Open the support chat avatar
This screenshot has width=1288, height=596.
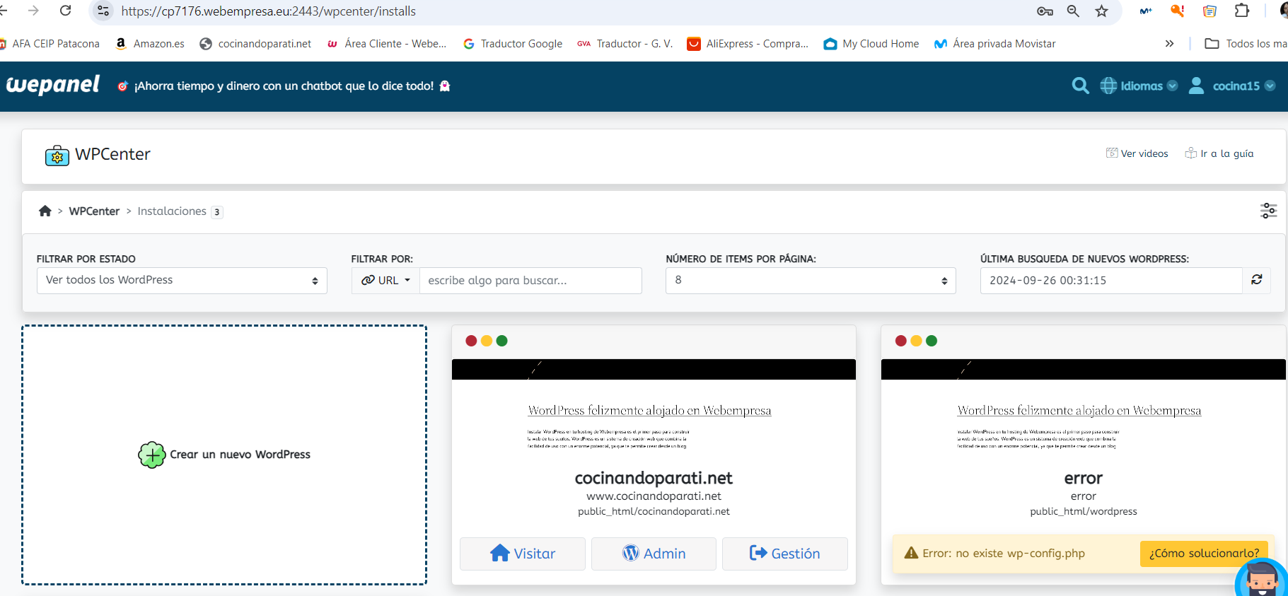pyautogui.click(x=1262, y=580)
